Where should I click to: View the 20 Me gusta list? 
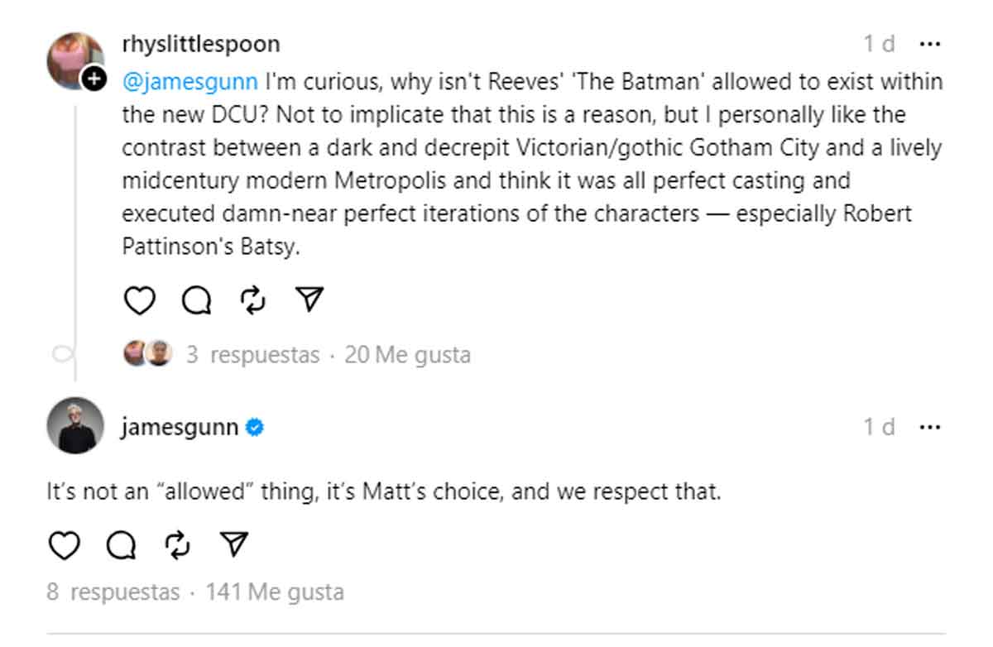click(407, 354)
